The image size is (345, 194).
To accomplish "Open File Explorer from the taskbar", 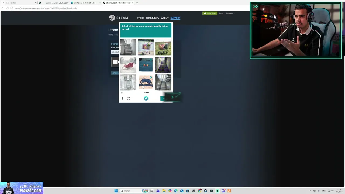I will [164, 191].
